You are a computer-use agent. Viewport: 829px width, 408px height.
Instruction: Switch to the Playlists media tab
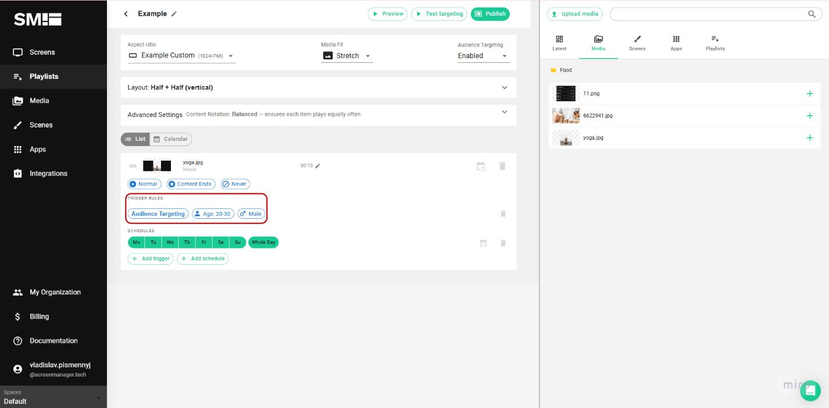coord(714,42)
